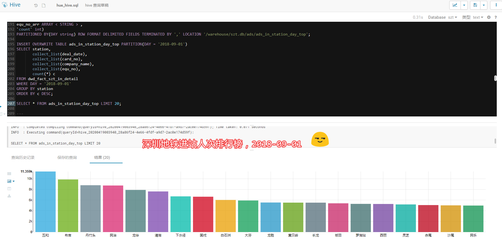Click the green 黄贝岭 bar
Image resolution: width=502 pixels, height=245 pixels.
293,217
